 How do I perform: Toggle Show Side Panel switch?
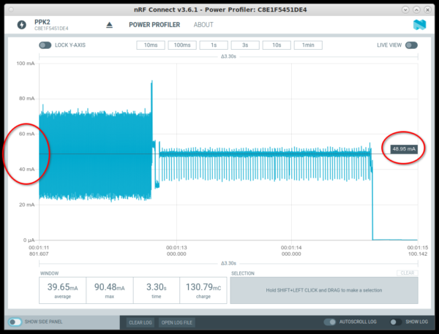(x=15, y=322)
